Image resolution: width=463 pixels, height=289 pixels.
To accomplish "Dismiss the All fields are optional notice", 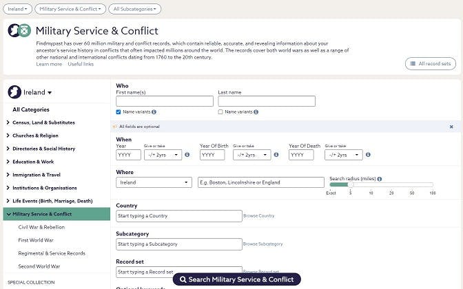I will tap(451, 127).
